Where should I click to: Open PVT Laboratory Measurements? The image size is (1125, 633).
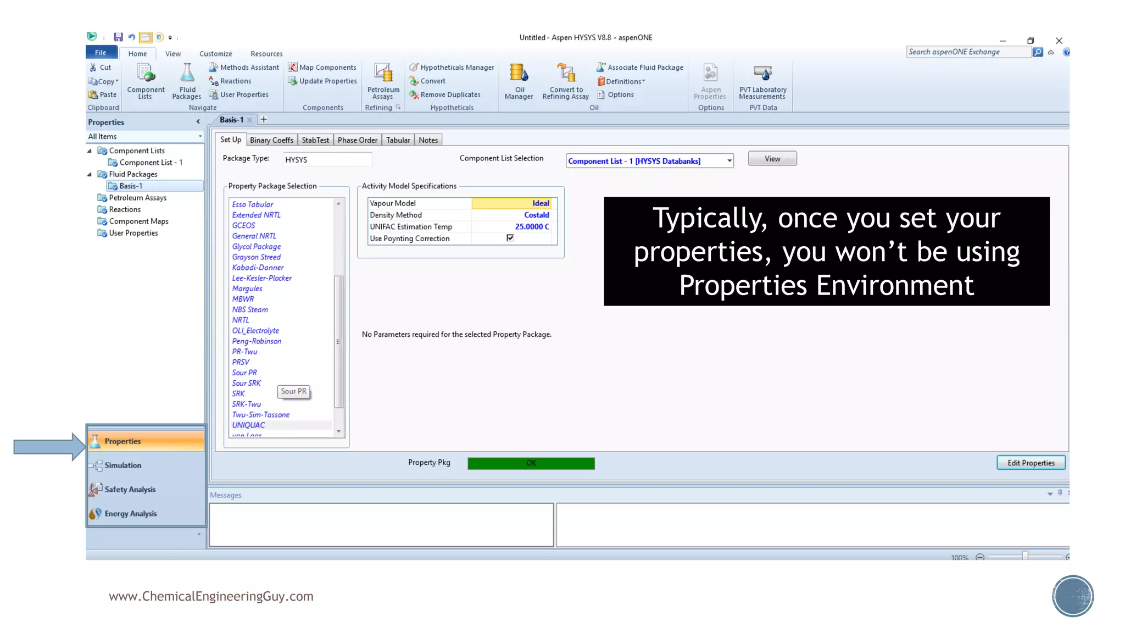pos(762,81)
